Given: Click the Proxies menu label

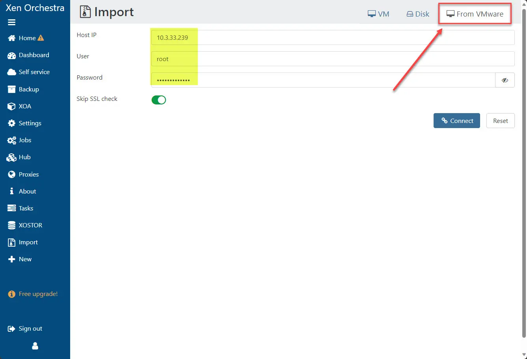Looking at the screenshot, I should tap(29, 174).
